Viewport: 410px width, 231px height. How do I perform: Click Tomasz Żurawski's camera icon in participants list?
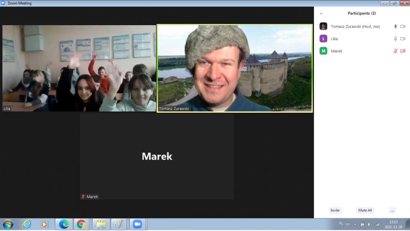click(x=403, y=26)
